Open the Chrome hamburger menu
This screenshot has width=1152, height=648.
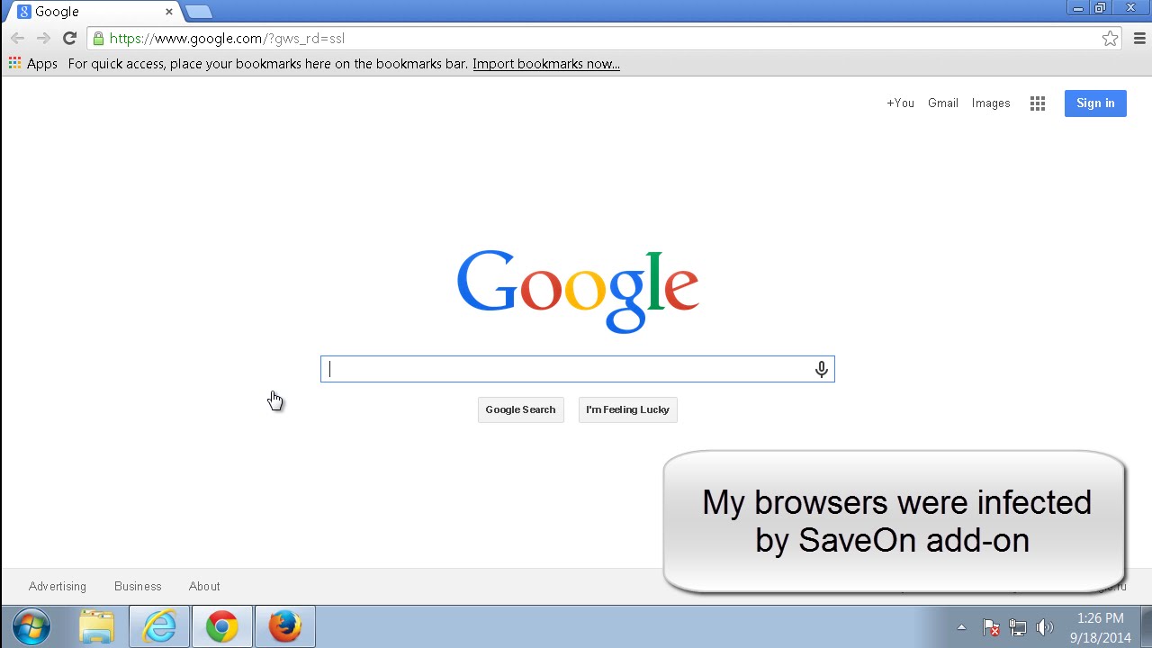(x=1139, y=39)
